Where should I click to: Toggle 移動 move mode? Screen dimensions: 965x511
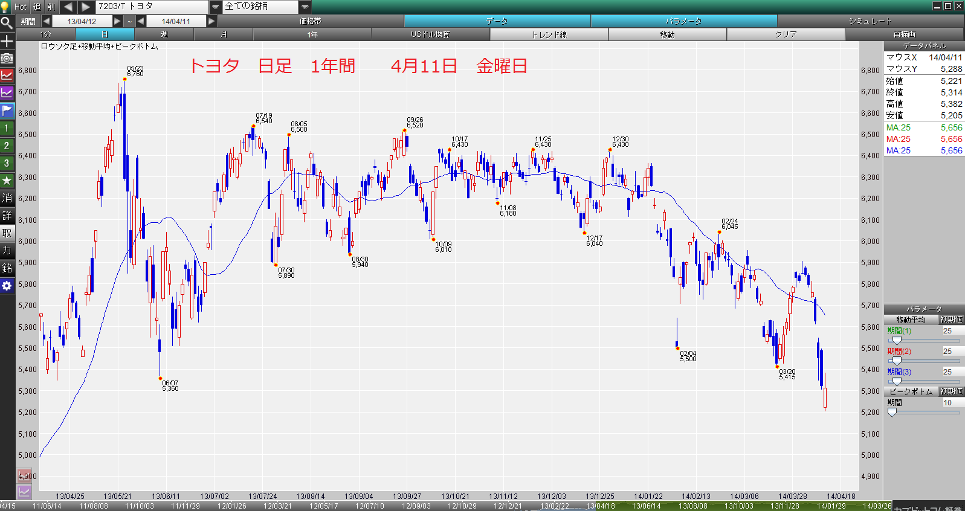(668, 34)
